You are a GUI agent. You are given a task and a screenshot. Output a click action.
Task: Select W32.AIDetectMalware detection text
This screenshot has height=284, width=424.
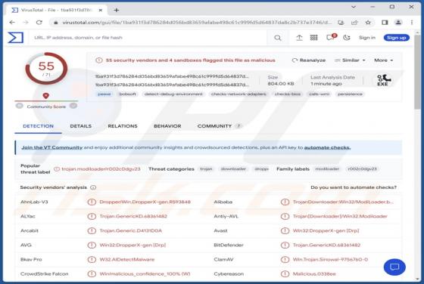[x=127, y=260]
